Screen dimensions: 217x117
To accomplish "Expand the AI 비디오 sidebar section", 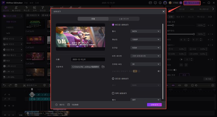I will pos(12,39).
